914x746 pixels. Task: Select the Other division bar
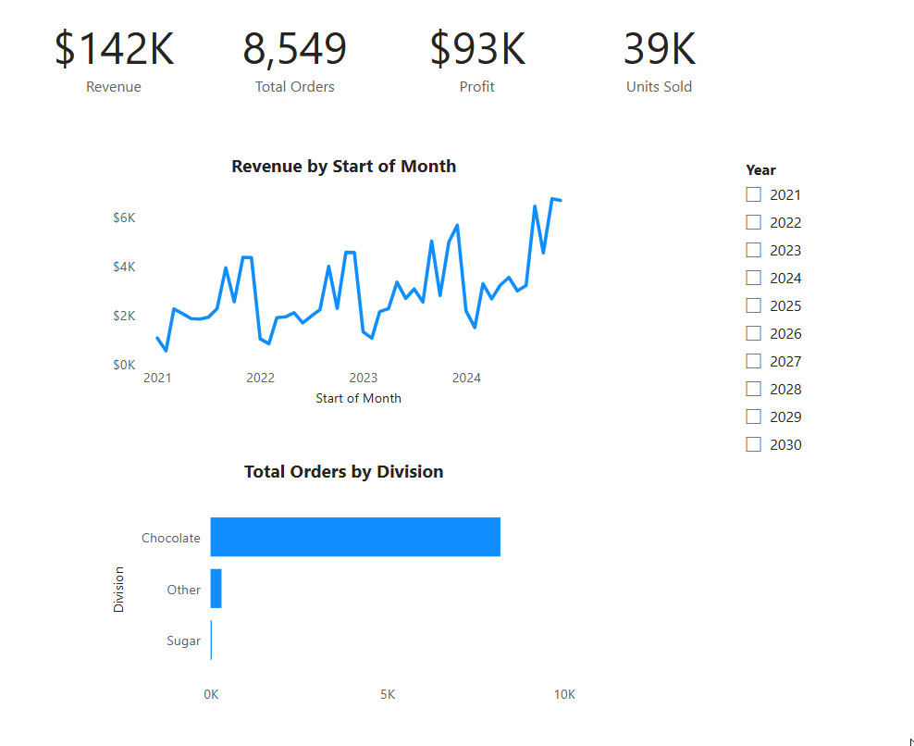click(x=216, y=589)
